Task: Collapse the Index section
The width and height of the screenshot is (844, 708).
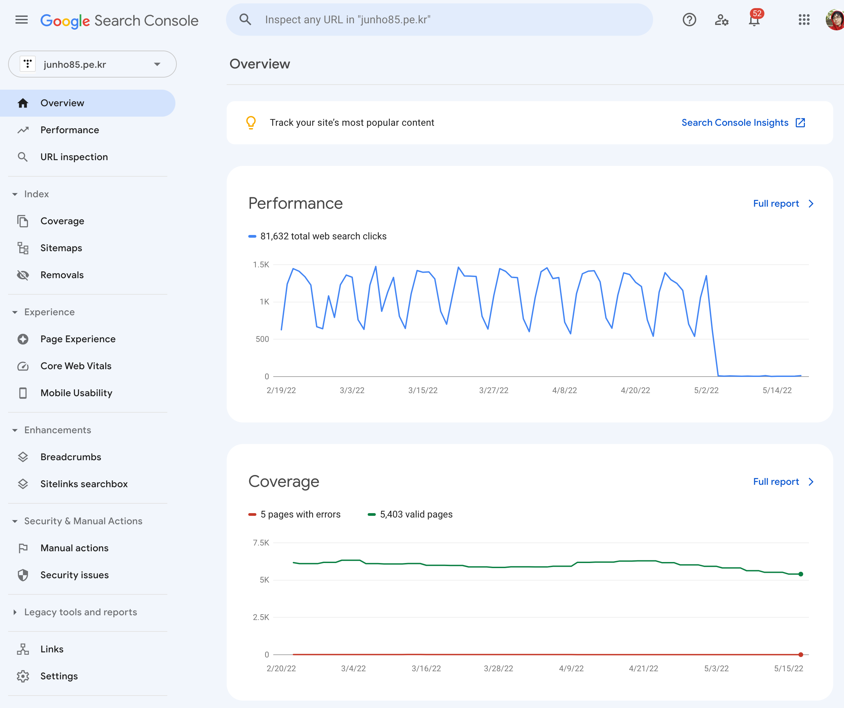Action: pos(15,195)
